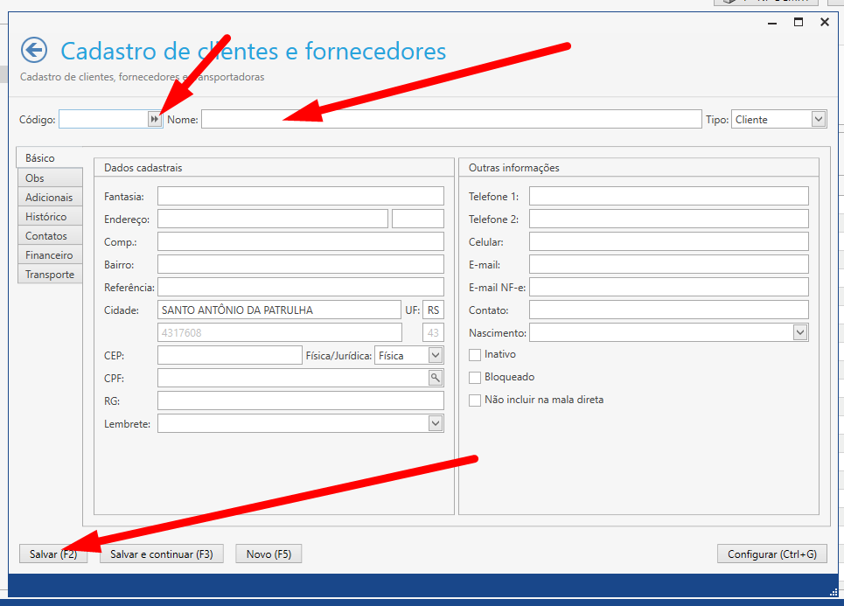Screen dimensions: 844x606
Task: Open the Contatos tab
Action: coord(46,236)
